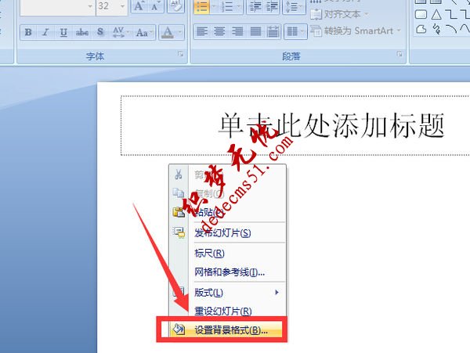
Task: Increase font size with grow font button
Action: click(139, 7)
